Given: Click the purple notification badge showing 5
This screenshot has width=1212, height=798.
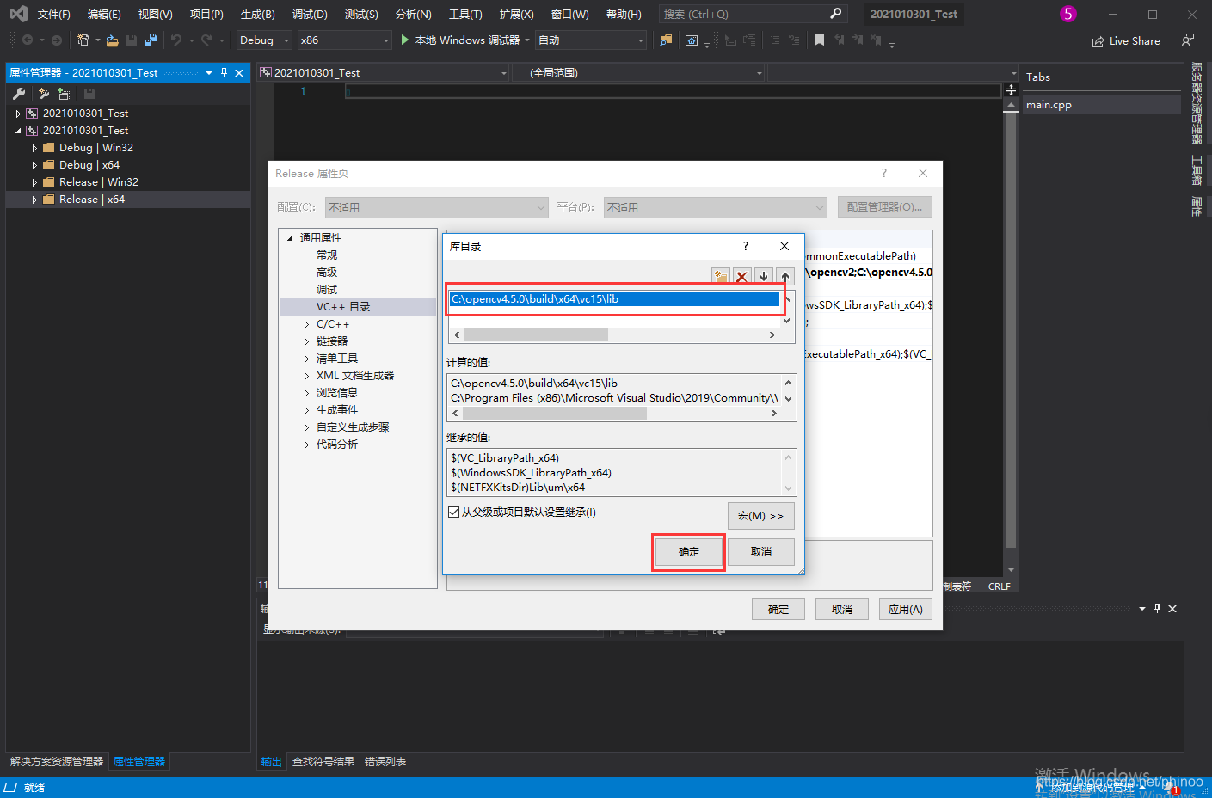Looking at the screenshot, I should 1067,14.
